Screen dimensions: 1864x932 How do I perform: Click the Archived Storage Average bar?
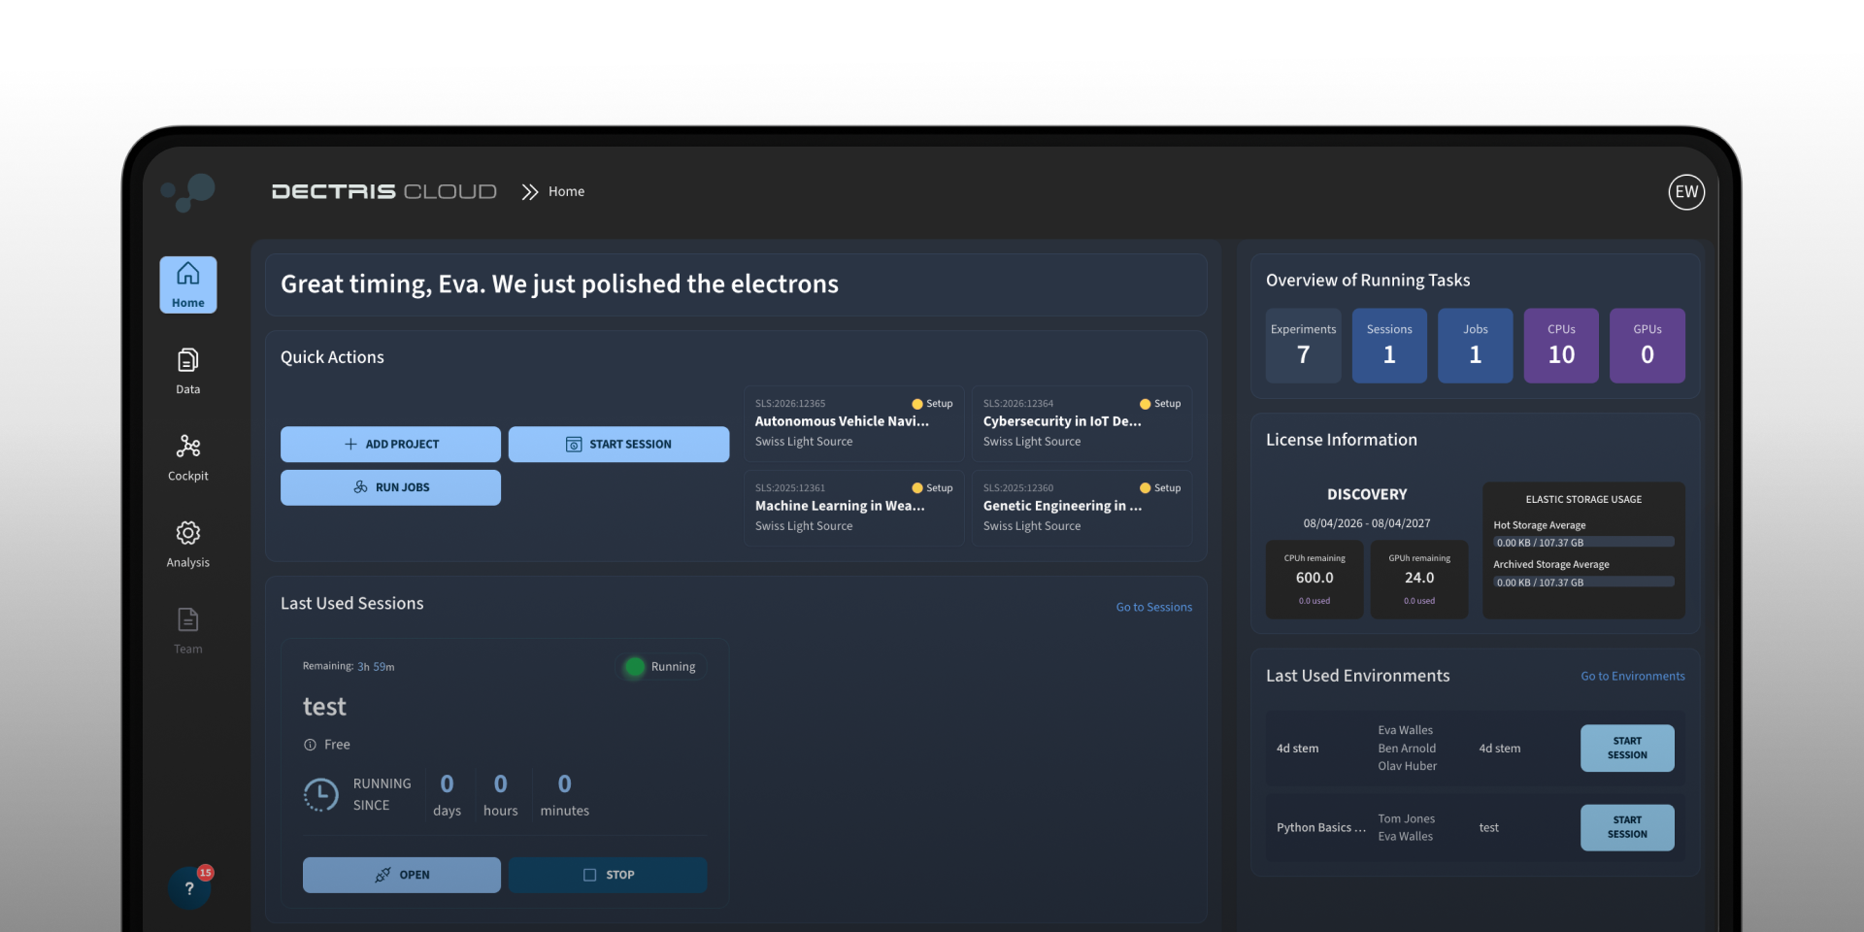click(x=1583, y=582)
